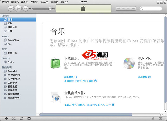Click the Previous track rewind button

coord(11,9)
